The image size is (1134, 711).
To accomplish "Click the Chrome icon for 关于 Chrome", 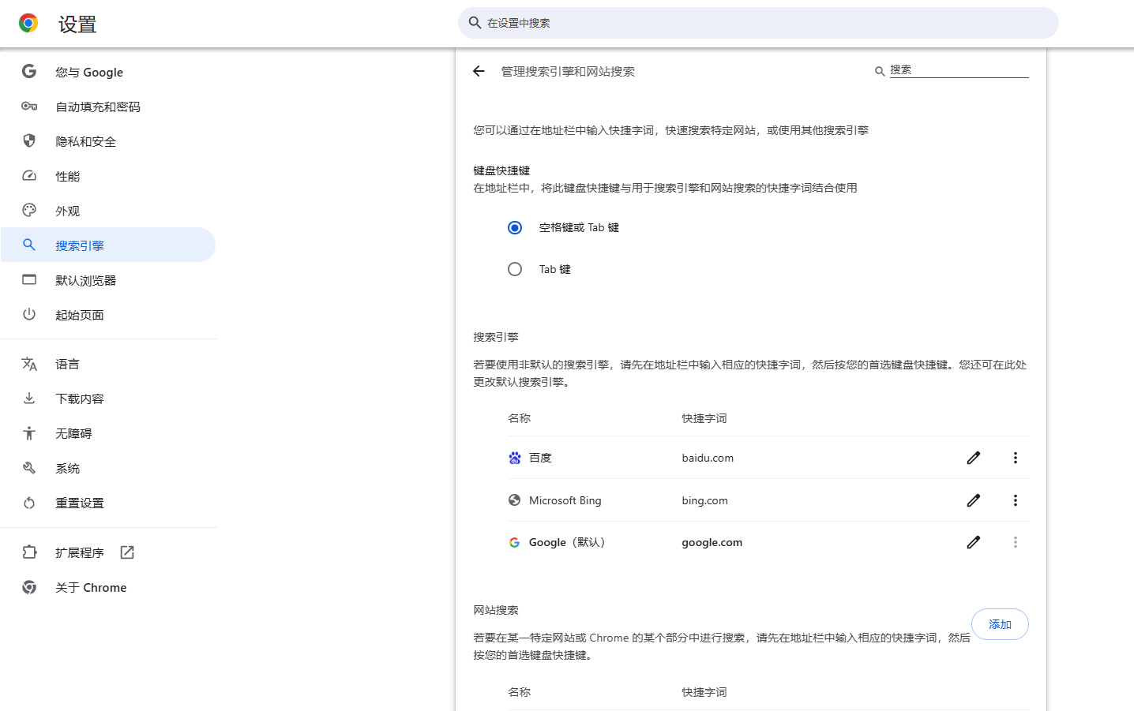I will point(29,587).
